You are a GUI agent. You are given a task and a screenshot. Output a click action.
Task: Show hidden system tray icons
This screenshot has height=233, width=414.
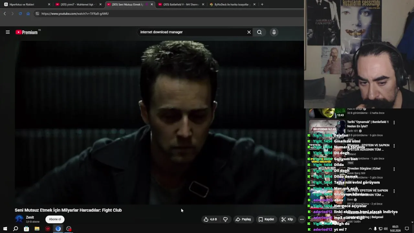click(x=370, y=229)
